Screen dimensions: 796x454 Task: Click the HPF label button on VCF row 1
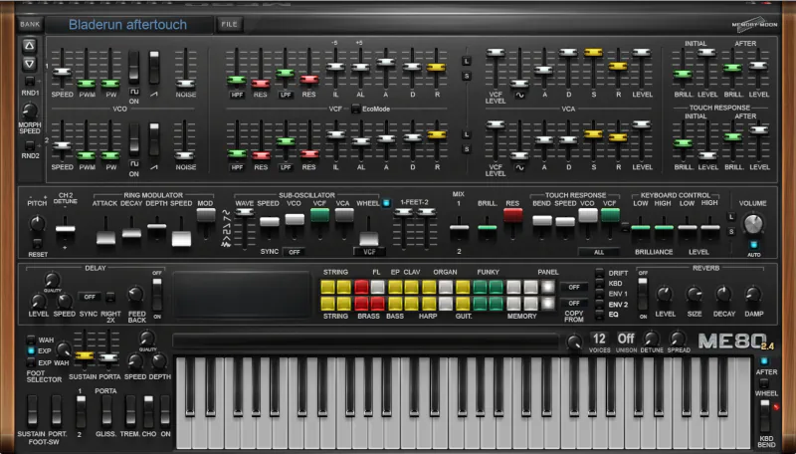pos(237,95)
